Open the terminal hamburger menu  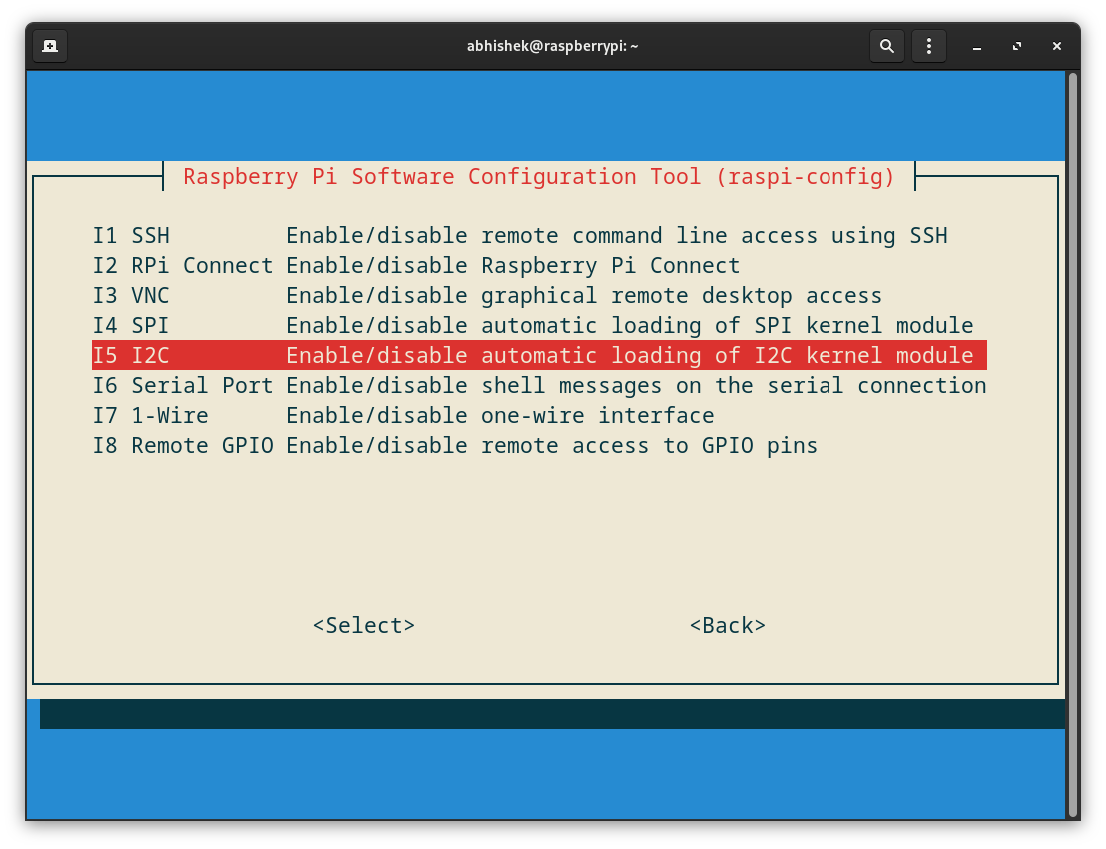pyautogui.click(x=928, y=45)
